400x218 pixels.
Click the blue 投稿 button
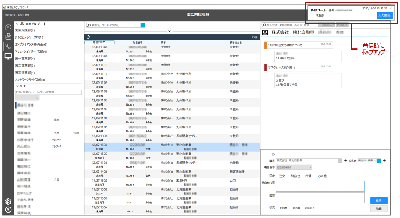coord(379,200)
